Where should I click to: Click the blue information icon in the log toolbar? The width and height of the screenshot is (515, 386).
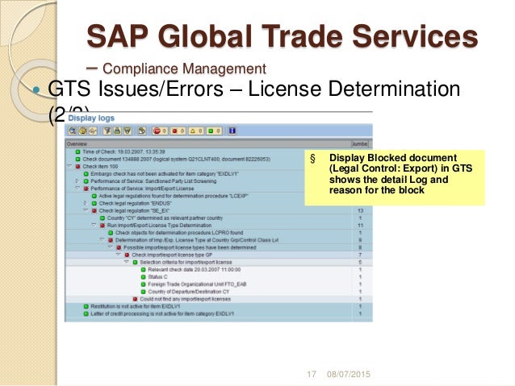232,131
